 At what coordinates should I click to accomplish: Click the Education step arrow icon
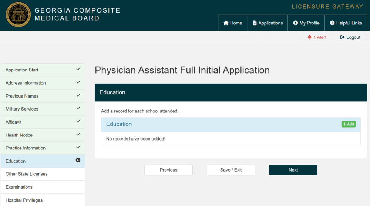coord(78,160)
